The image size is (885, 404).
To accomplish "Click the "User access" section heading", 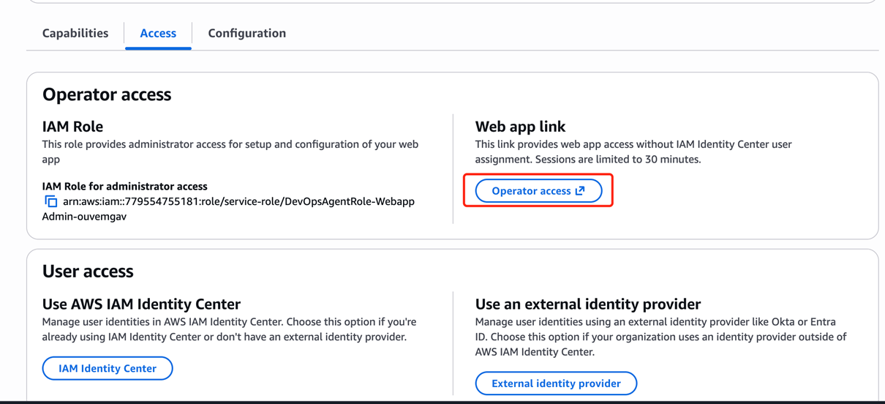I will 88,272.
